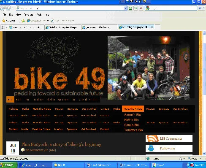
Task: Open the Tools menu
Action: (39, 14)
